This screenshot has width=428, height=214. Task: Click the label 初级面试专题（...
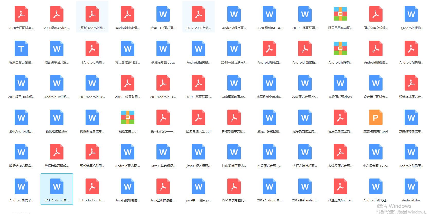[x=269, y=166]
